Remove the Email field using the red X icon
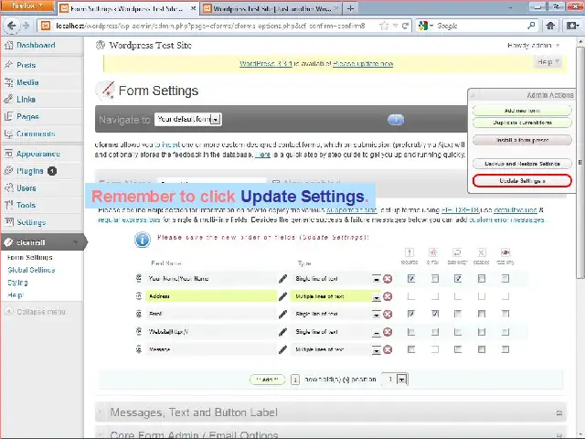Viewport: 585px width, 439px height. tap(388, 315)
